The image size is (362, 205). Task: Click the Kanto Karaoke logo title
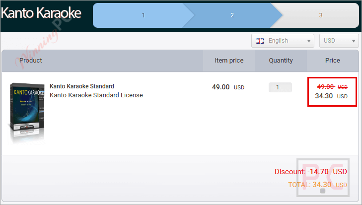tap(41, 13)
